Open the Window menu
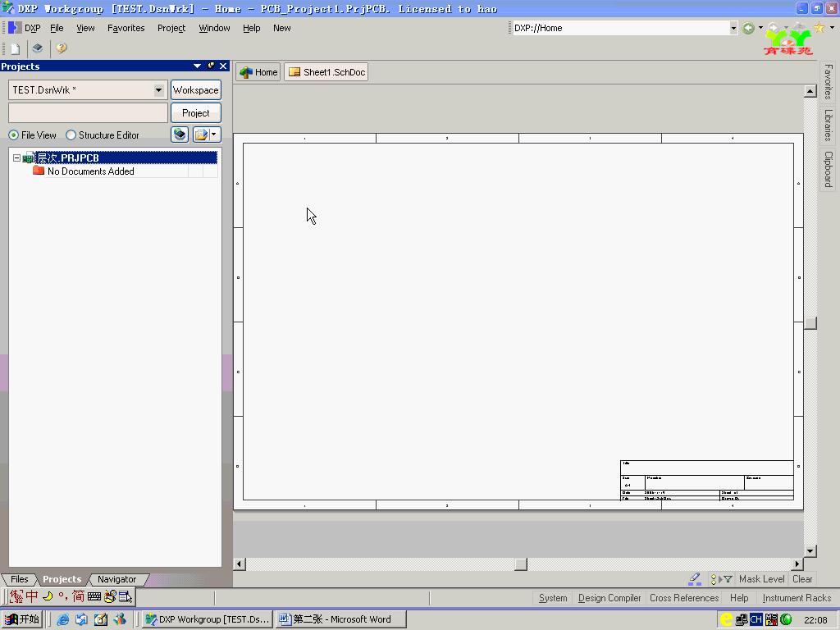This screenshot has width=840, height=630. [214, 28]
